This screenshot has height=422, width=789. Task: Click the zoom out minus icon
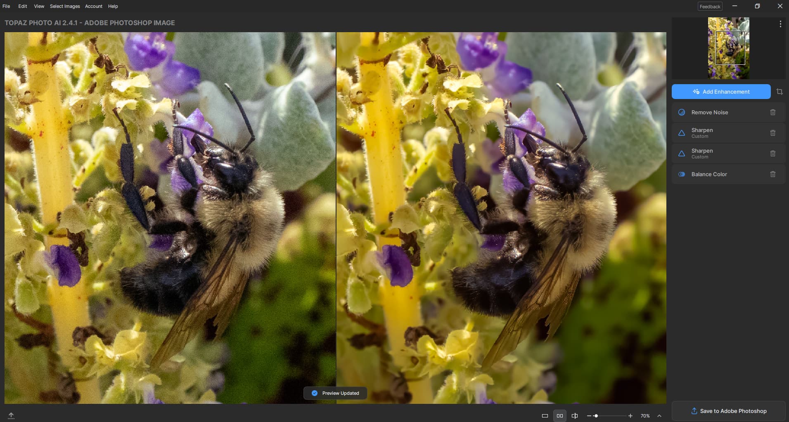tap(589, 416)
